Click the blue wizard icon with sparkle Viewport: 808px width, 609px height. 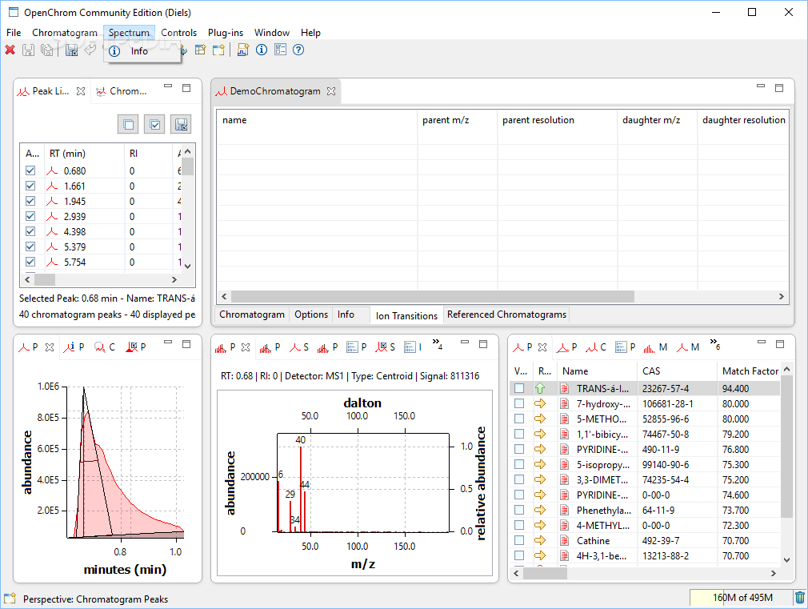pos(242,50)
